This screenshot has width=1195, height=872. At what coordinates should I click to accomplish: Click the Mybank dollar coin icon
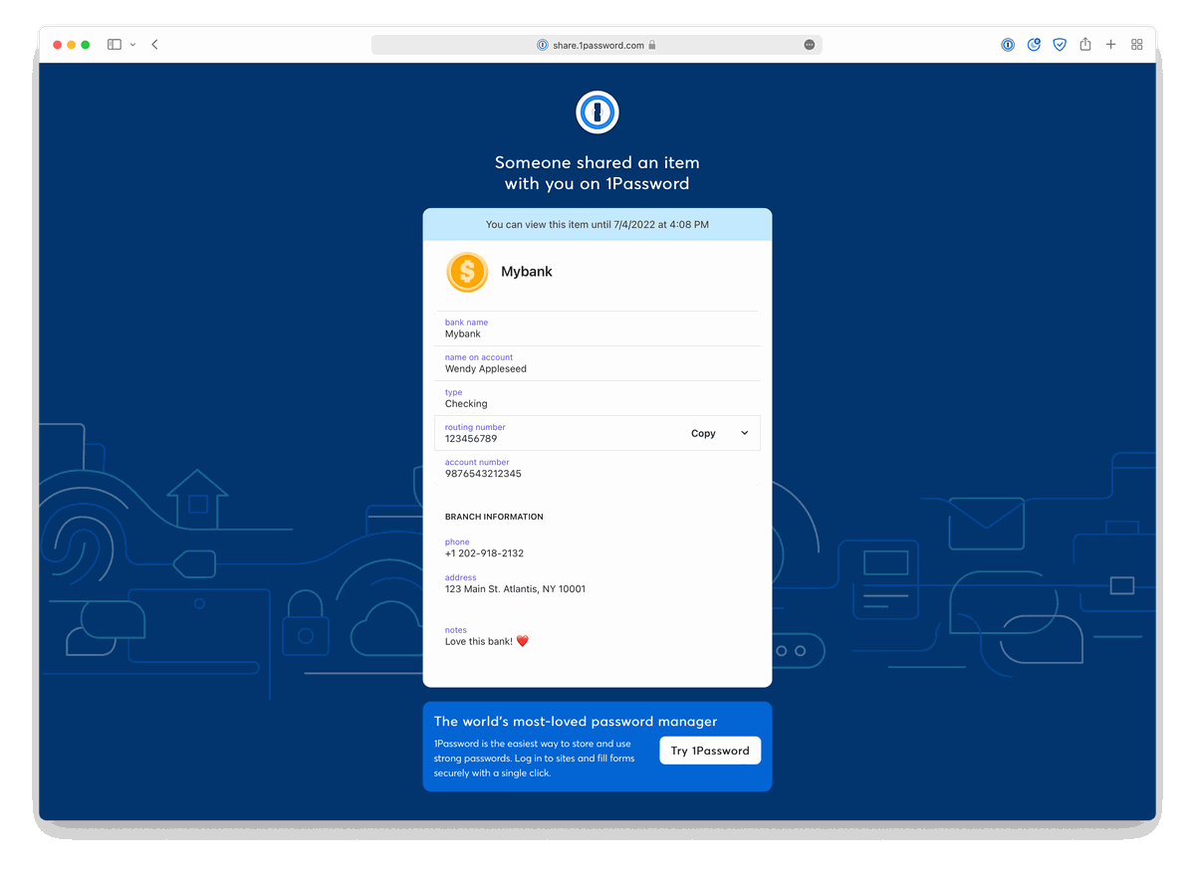pos(467,272)
